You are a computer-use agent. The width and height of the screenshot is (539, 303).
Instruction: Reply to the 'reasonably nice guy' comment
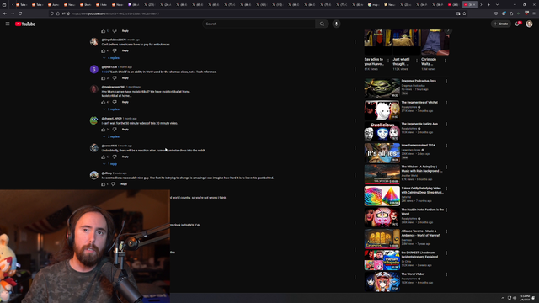(x=124, y=184)
